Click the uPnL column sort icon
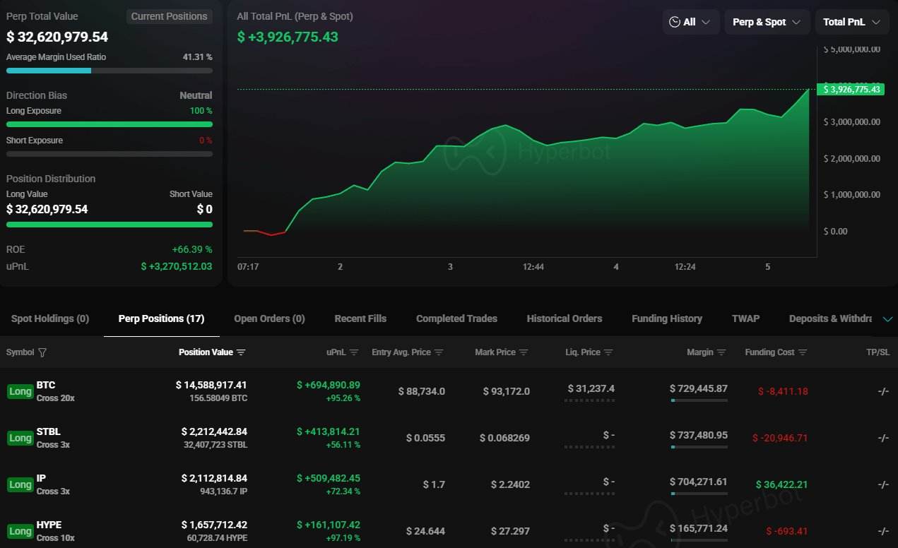Screen dimensions: 898x548 coord(354,352)
